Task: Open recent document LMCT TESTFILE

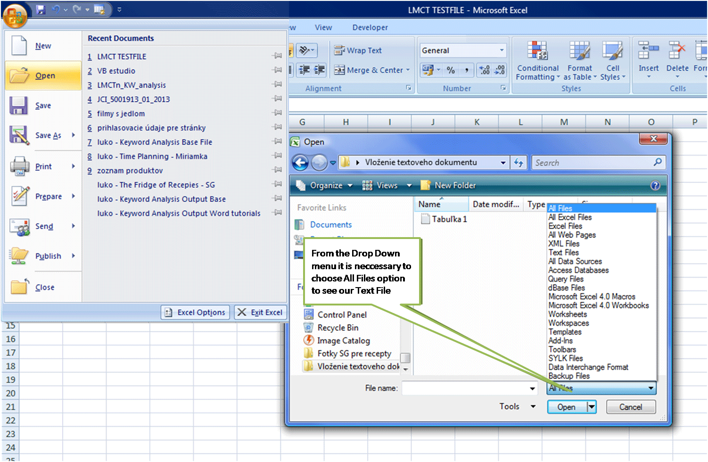Action: pyautogui.click(x=122, y=57)
